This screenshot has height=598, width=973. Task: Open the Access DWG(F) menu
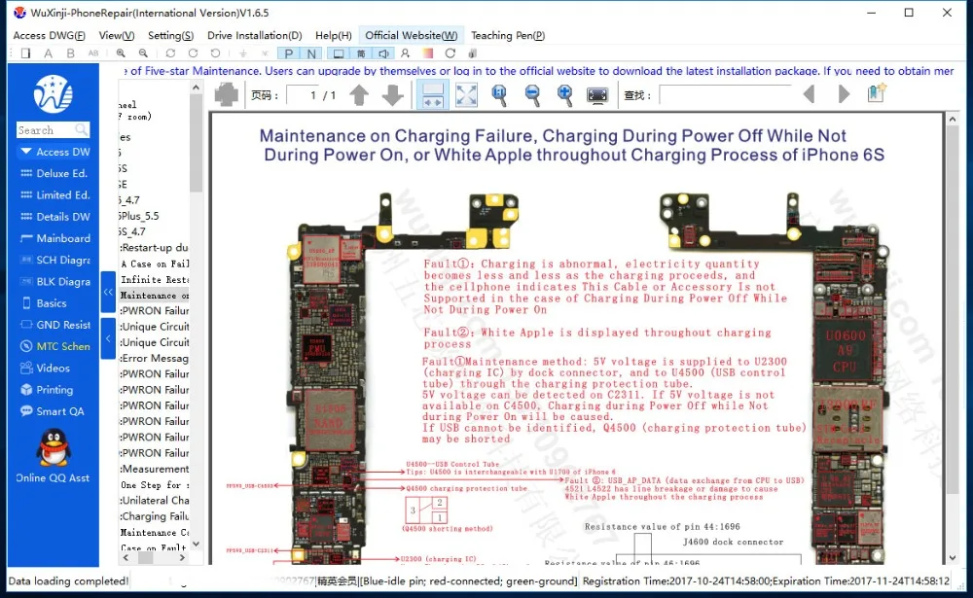49,35
